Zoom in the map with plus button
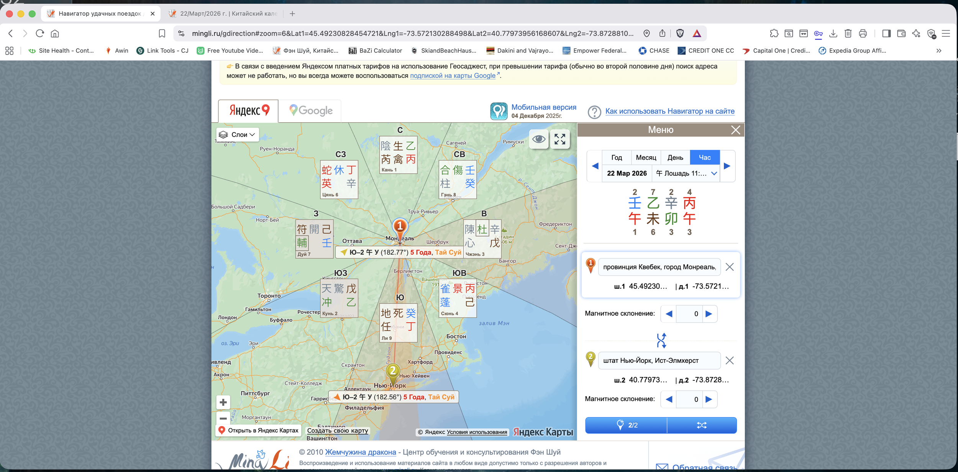The width and height of the screenshot is (958, 472). point(223,402)
